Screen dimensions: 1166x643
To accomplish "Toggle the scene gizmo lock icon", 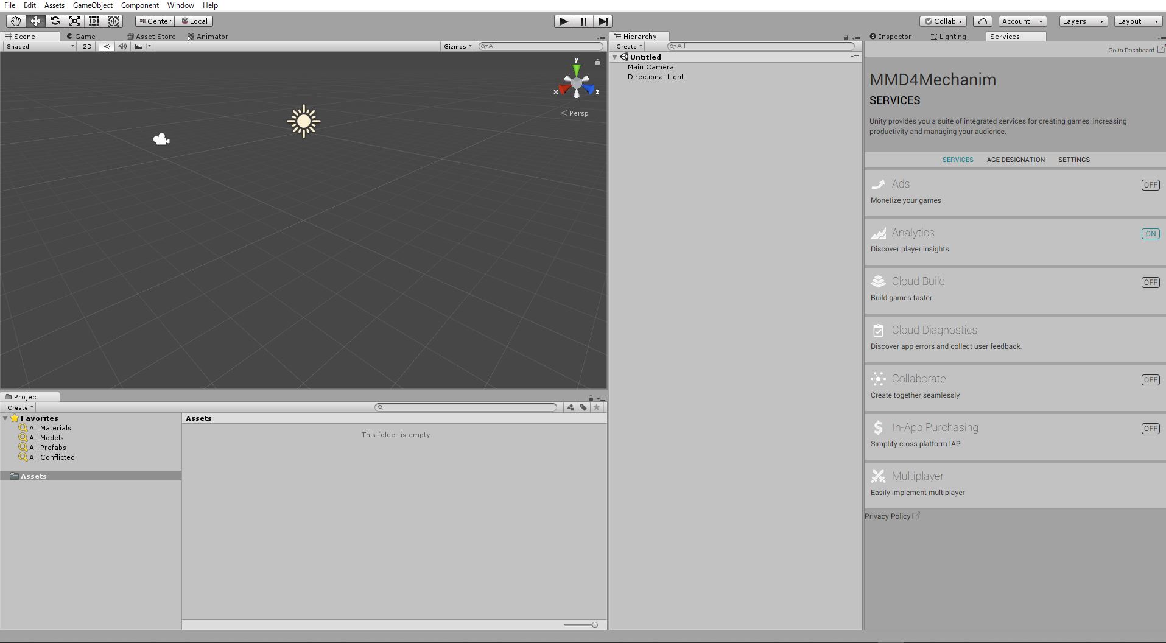I will (597, 62).
